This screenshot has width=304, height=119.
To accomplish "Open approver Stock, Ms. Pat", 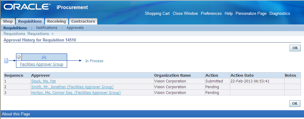I will 44,81.
